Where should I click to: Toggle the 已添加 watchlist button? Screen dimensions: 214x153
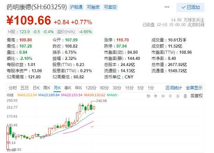[x=190, y=7]
